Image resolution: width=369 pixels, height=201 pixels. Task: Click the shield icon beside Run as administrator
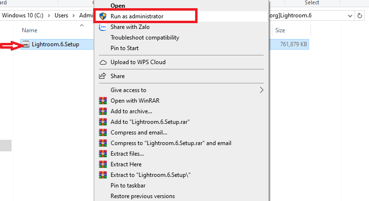tap(102, 16)
